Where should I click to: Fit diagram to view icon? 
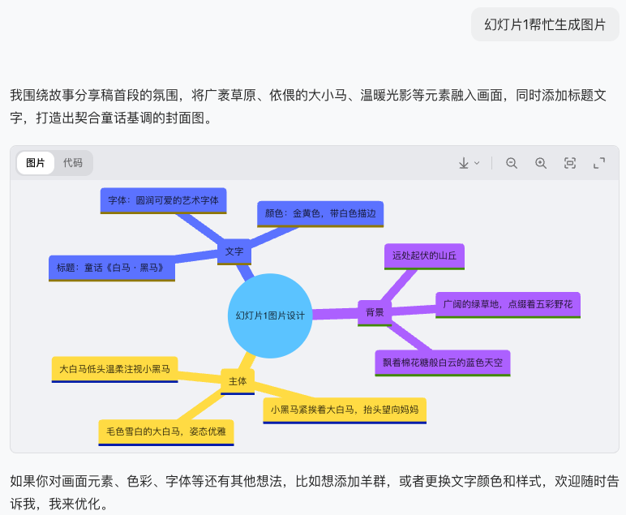pyautogui.click(x=570, y=163)
